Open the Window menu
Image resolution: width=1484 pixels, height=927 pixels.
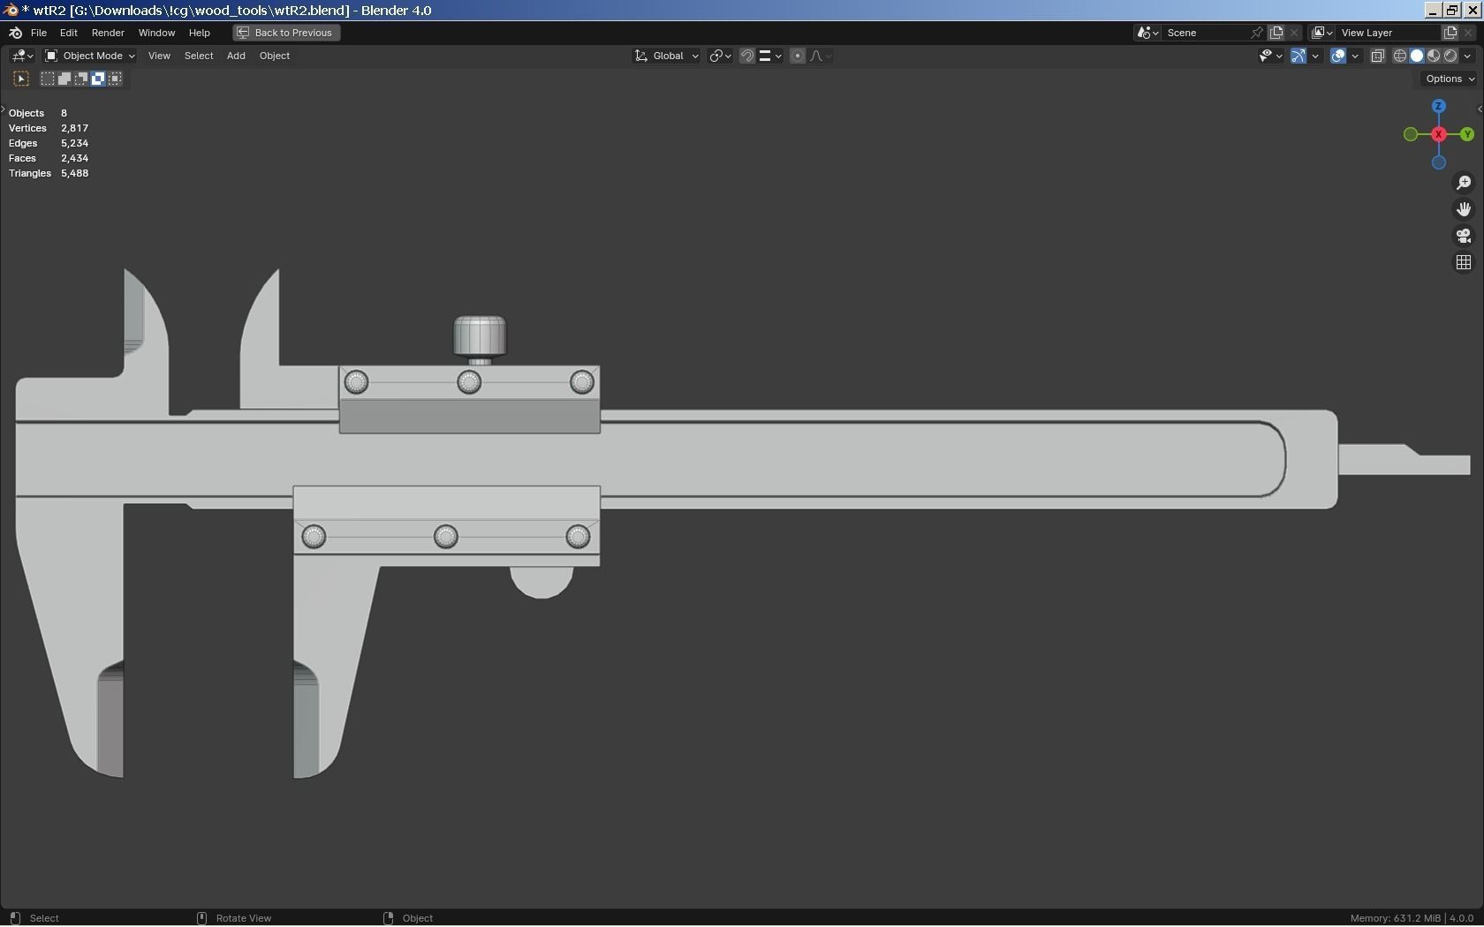156,33
